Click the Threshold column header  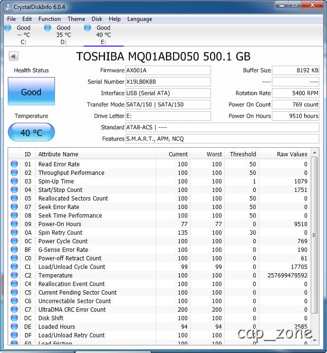pyautogui.click(x=241, y=154)
